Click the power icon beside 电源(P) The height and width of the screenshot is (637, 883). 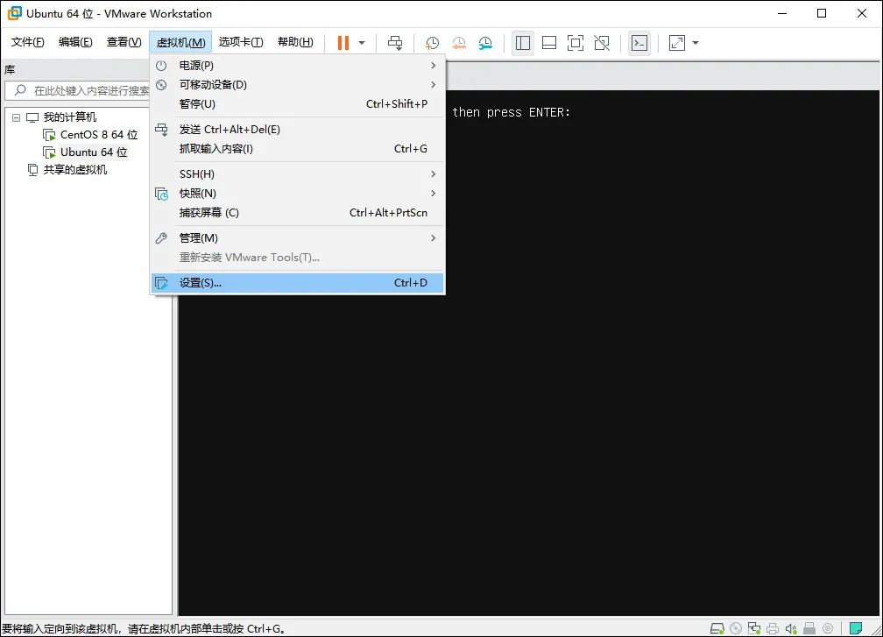click(161, 66)
